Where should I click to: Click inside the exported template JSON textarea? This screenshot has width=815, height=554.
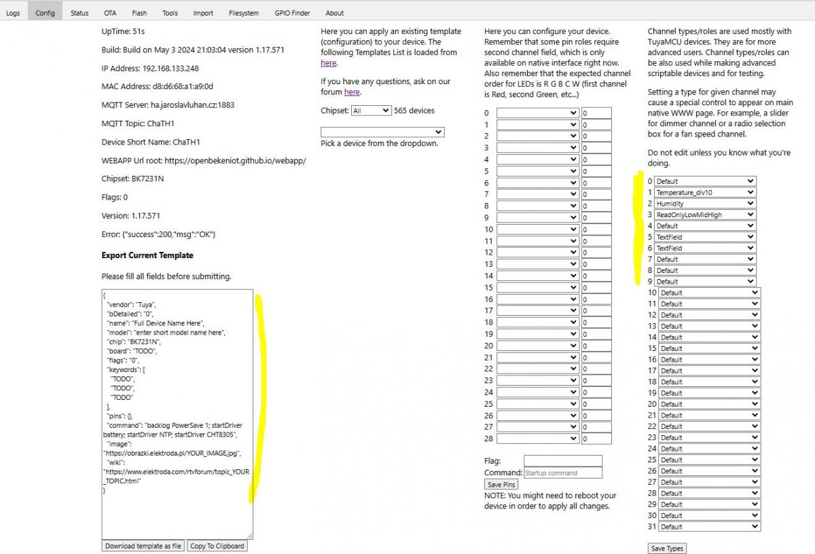(x=177, y=414)
